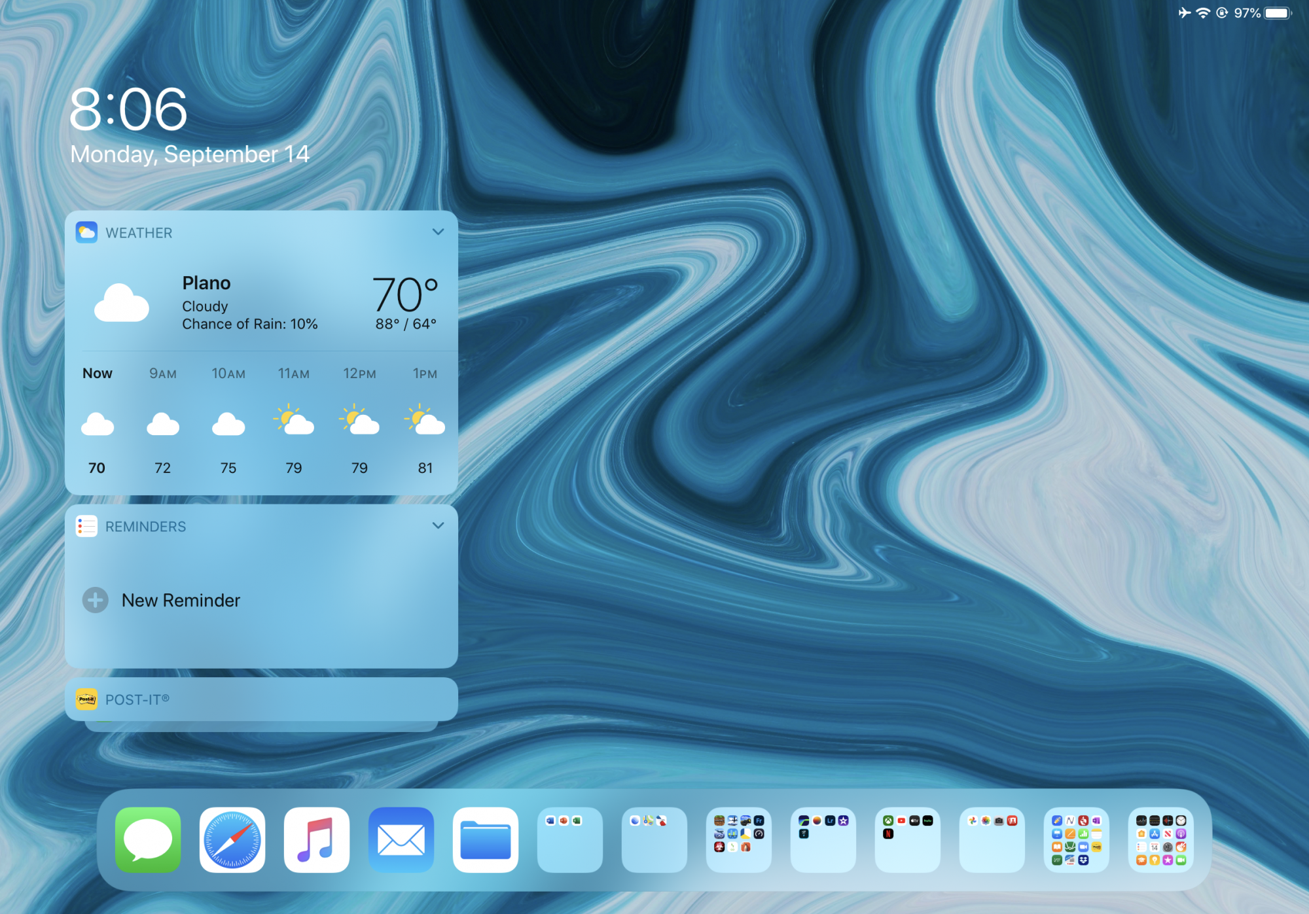Expand the Weather widget chevron
Screen dimensions: 1309x914
pyautogui.click(x=438, y=232)
